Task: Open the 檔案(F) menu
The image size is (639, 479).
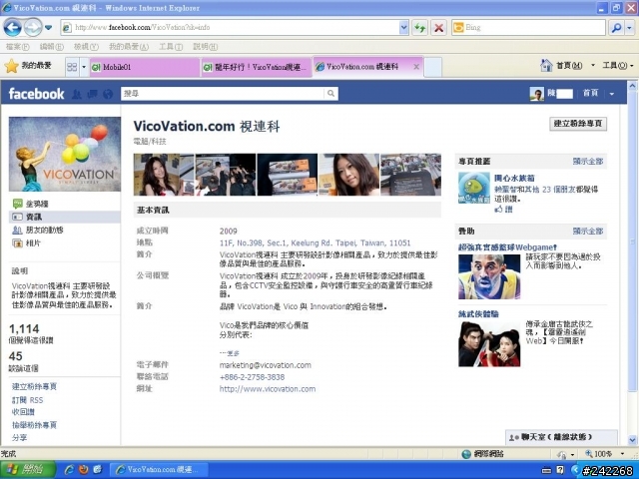Action: (x=18, y=47)
